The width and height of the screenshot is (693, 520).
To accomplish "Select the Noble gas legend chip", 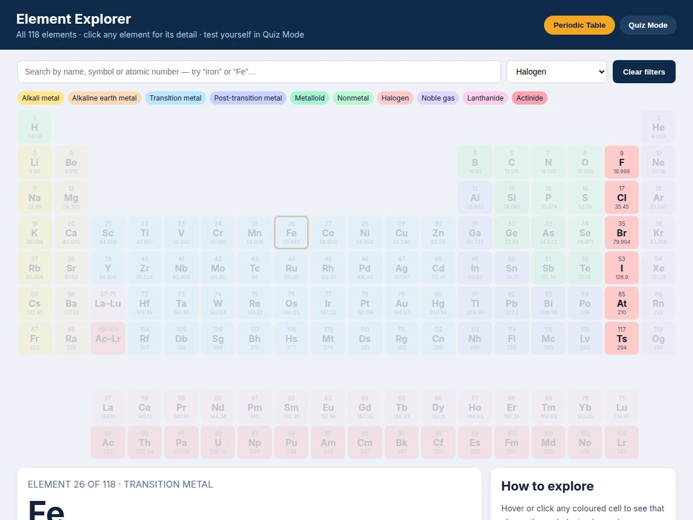I will click(438, 98).
